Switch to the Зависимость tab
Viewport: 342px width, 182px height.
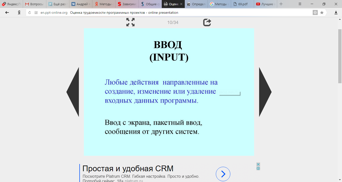pos(127,4)
